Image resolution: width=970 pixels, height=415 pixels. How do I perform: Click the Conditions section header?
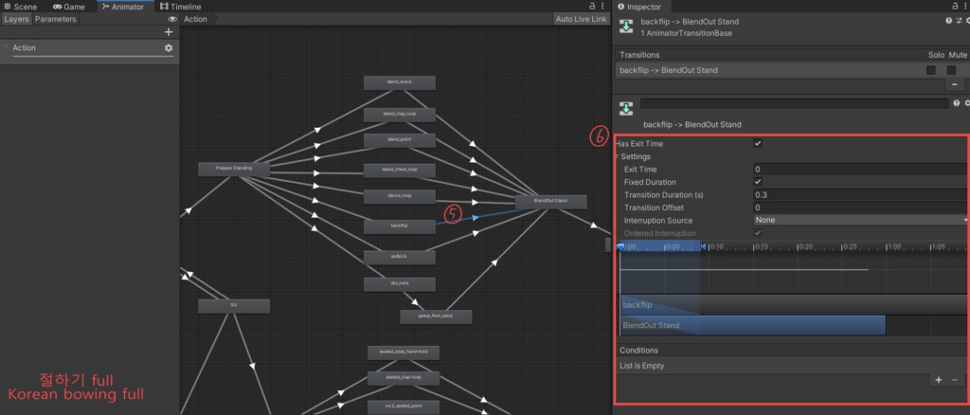[639, 351]
